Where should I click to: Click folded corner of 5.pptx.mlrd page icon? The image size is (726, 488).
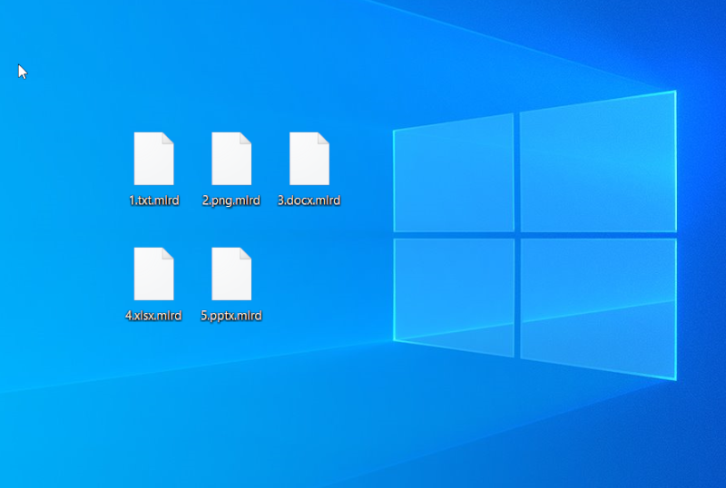246,252
